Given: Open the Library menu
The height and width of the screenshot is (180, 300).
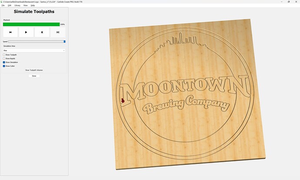Looking at the screenshot, I should point(17,5).
